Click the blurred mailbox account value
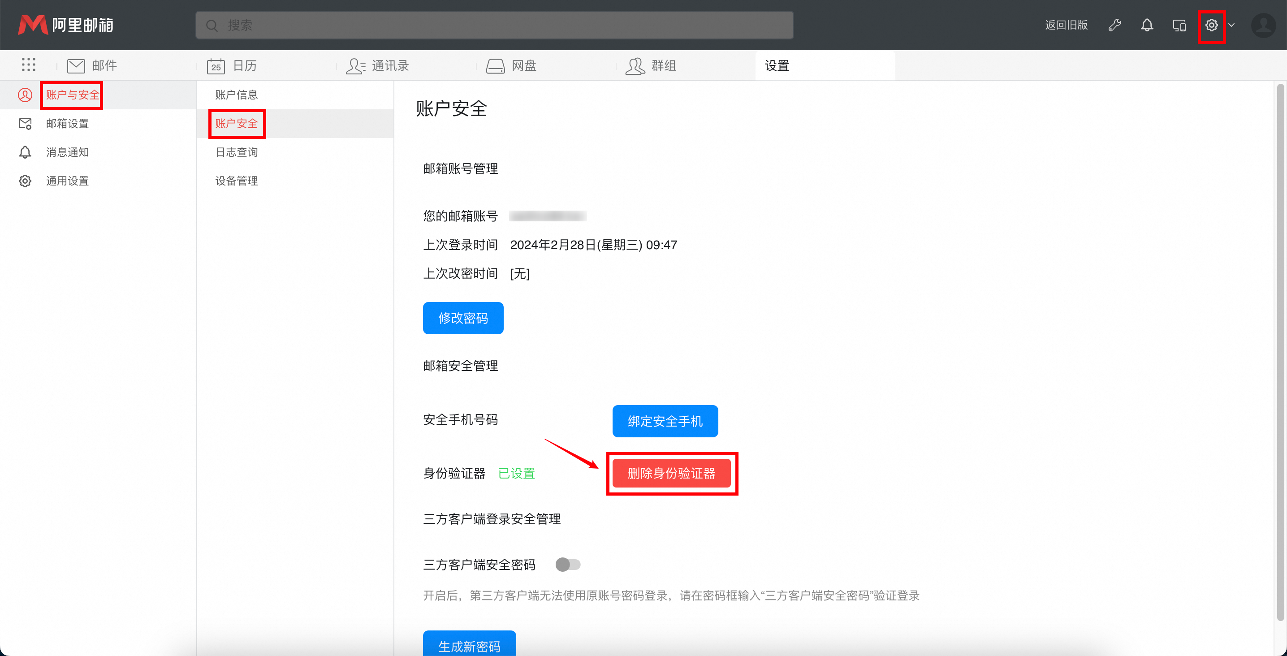 (x=548, y=216)
